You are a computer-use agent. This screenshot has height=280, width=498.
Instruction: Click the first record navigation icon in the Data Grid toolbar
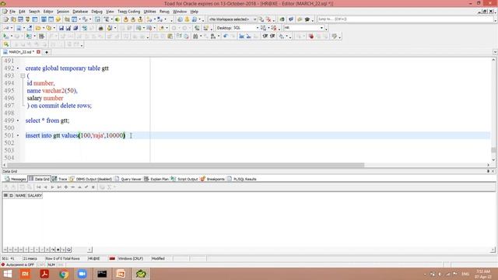[x=38, y=187]
